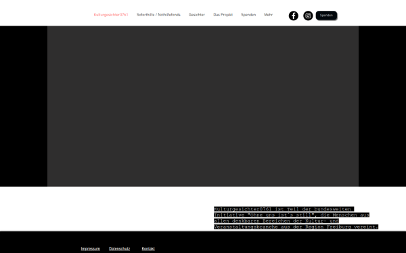406x253 pixels.
Task: Open the Kontakt footer link
Action: click(148, 248)
